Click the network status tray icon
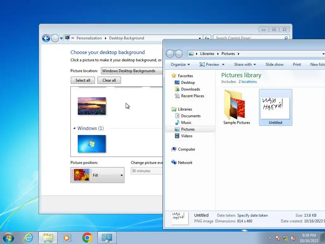The image size is (325, 244). [285, 238]
